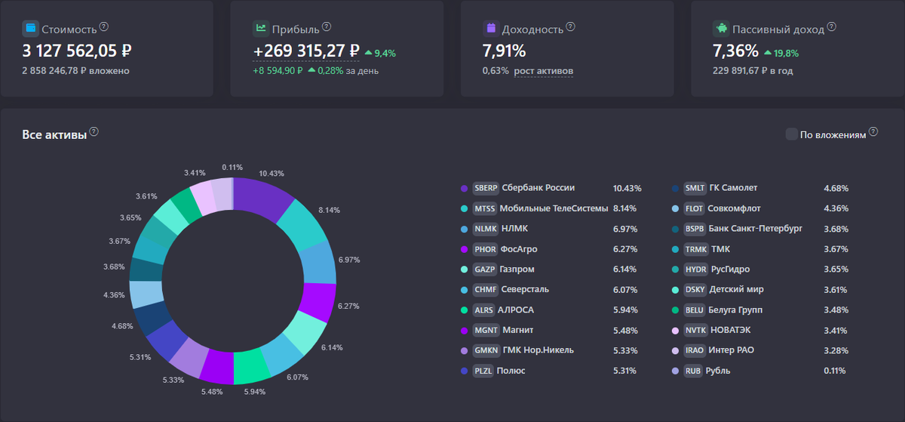Viewport: 905px width, 422px height.
Task: Open help tooltip next to Доходность
Action: coord(571,26)
